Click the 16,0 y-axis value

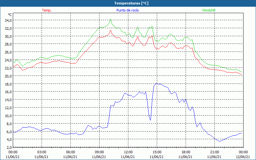[9, 92]
